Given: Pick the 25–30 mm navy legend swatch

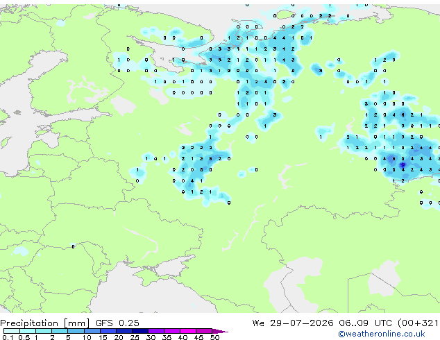Looking at the screenshot, I should 140,331.
